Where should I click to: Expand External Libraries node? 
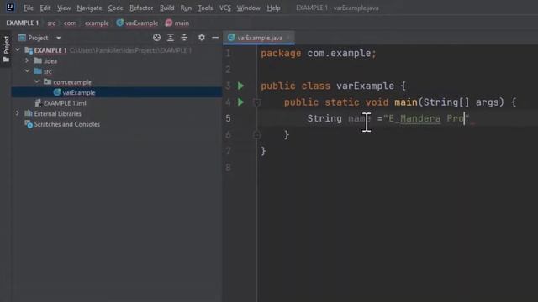click(18, 113)
